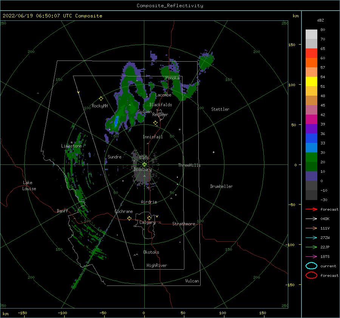
Task: Click the yellow diamond marker below Cochrane
Action: (x=130, y=218)
